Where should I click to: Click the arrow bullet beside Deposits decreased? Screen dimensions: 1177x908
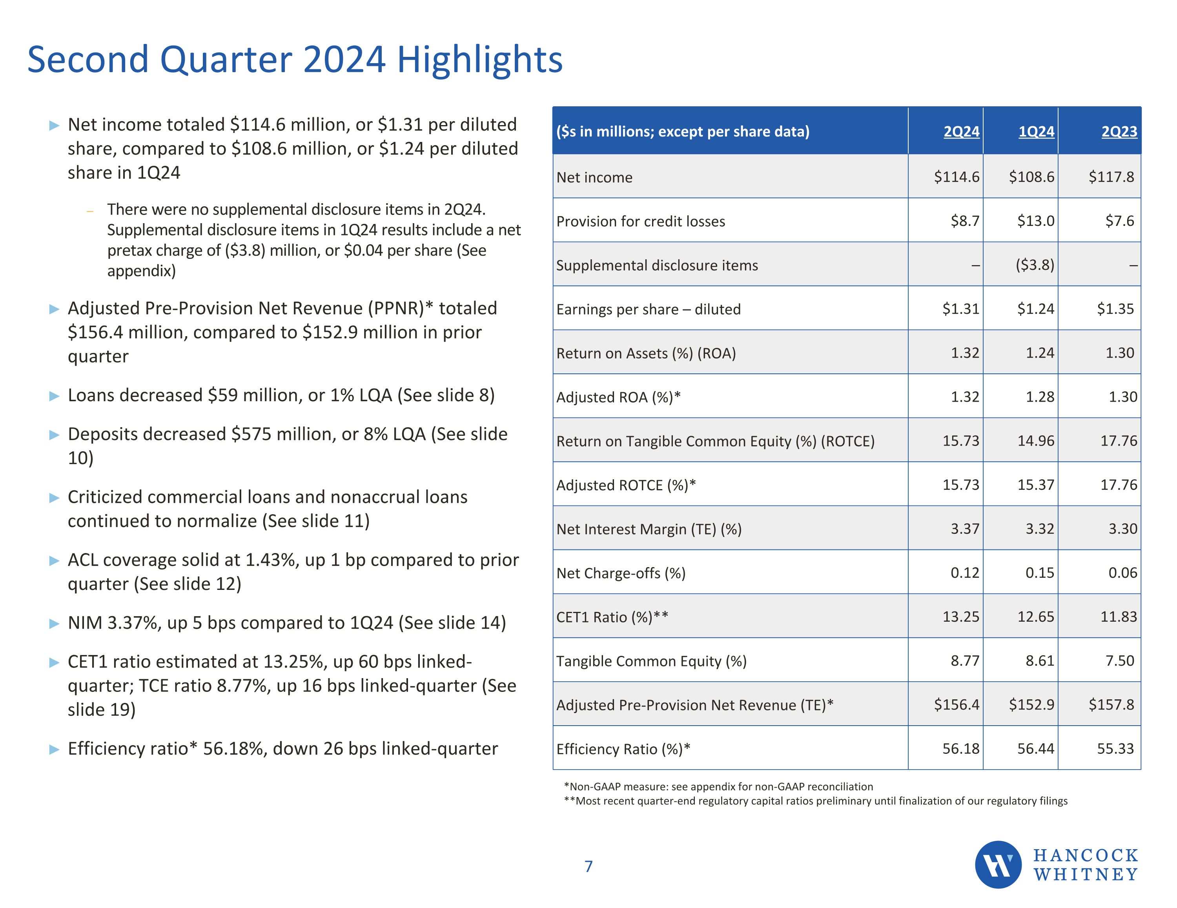(54, 435)
